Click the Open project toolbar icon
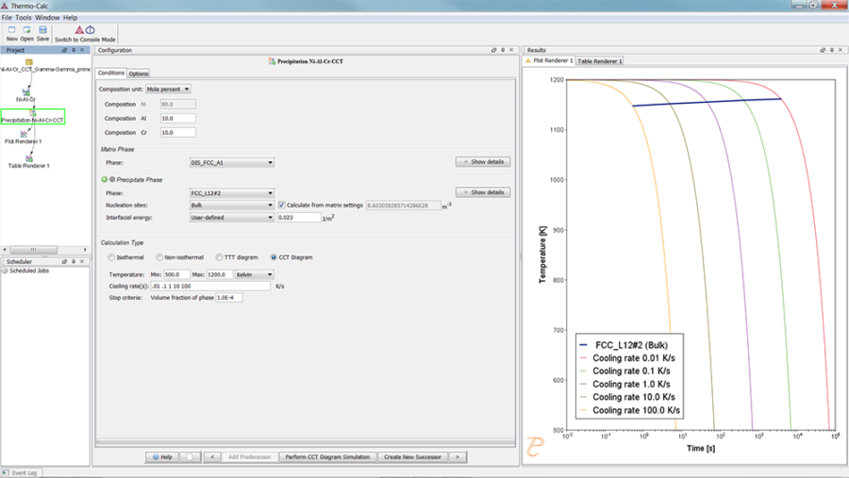This screenshot has height=478, width=849. pos(27,32)
